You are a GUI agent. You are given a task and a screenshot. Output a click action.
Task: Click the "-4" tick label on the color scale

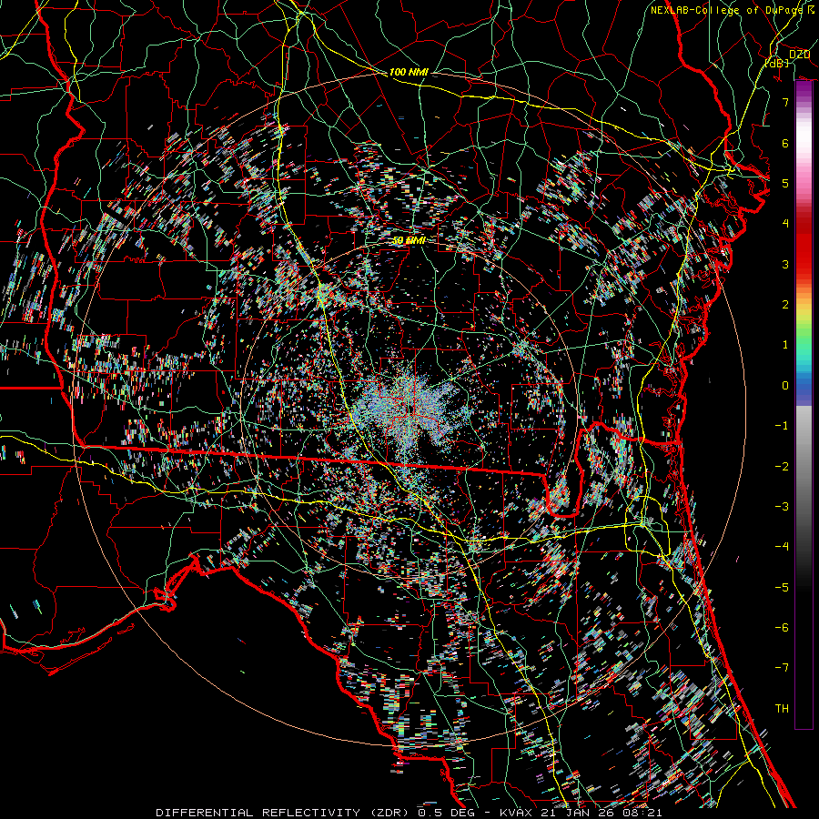(782, 546)
